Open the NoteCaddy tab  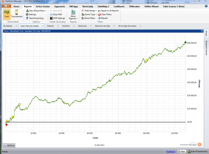pos(88,6)
